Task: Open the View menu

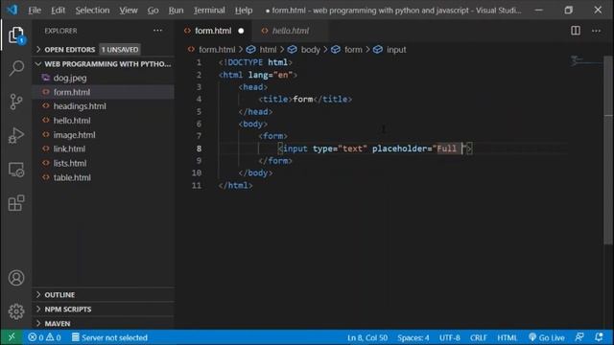Action: [x=129, y=11]
